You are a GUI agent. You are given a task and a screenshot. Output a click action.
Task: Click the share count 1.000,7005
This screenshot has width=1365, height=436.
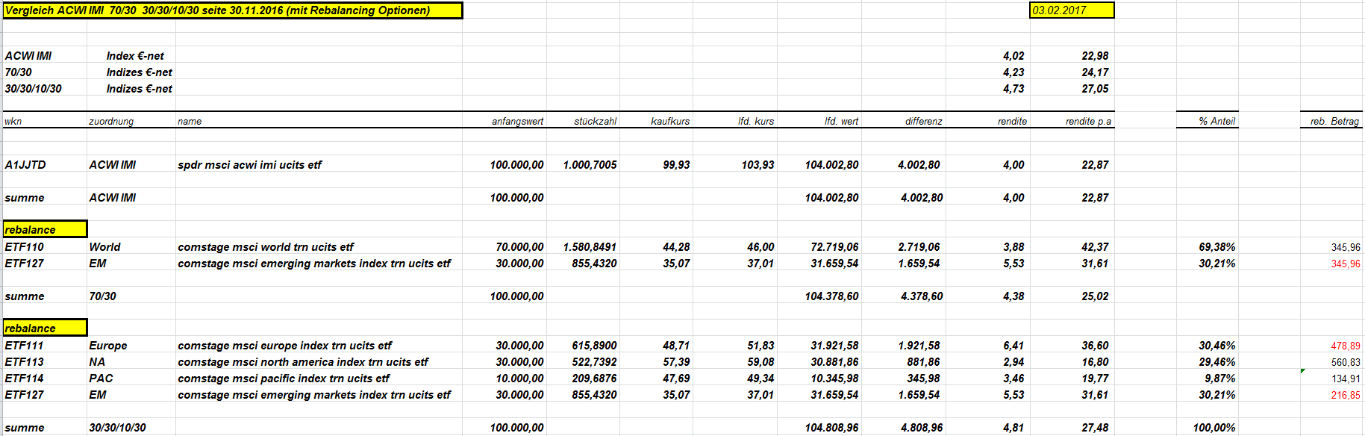(590, 165)
